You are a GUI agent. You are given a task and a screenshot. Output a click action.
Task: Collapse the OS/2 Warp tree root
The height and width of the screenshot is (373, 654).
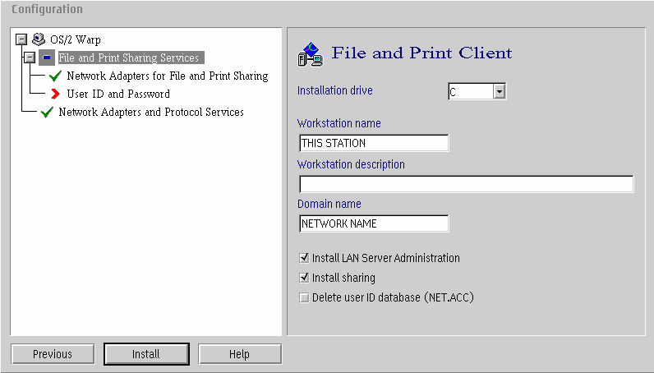tap(21, 39)
